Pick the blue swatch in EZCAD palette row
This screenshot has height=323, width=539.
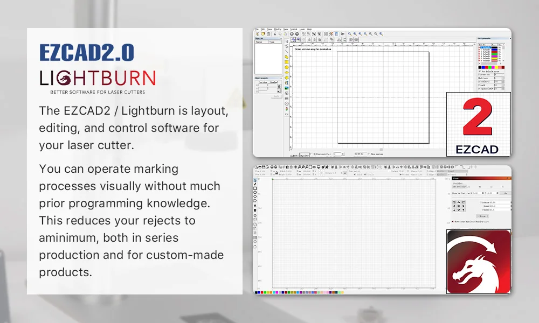point(483,67)
